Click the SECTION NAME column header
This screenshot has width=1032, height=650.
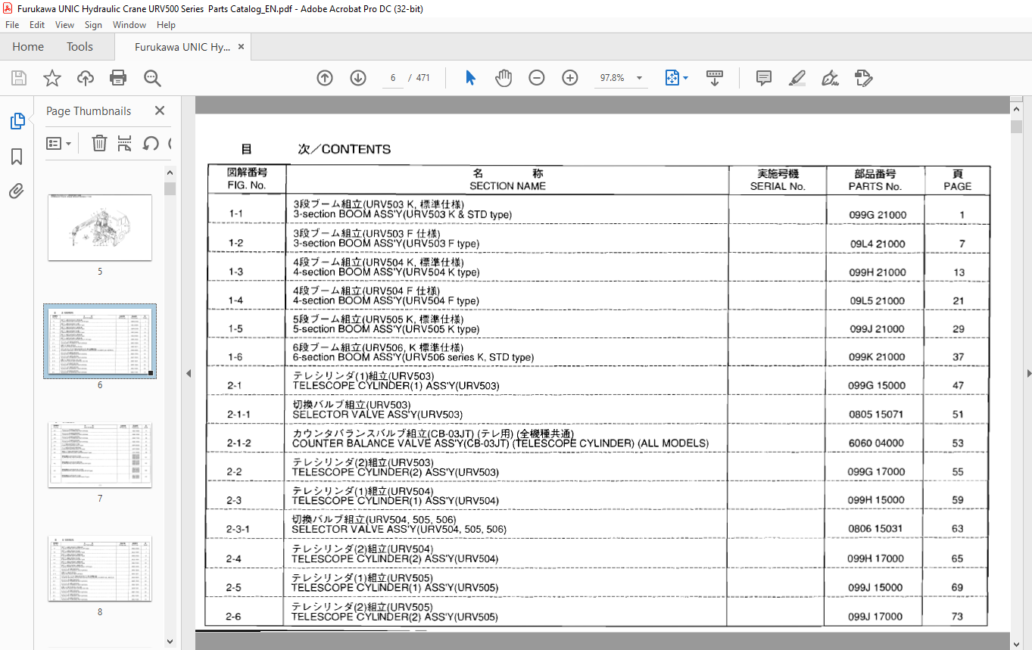[507, 186]
